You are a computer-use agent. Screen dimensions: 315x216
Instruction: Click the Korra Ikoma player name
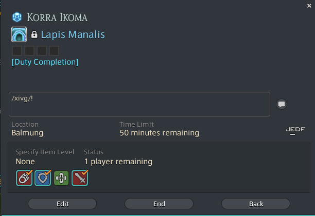pos(57,17)
